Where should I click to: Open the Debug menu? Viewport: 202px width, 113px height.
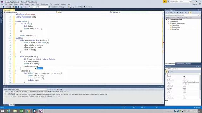point(27,4)
